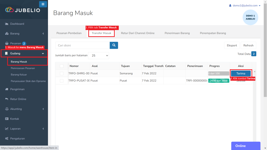The height and width of the screenshot is (150, 267).
Task: Click the TRFO-SMRG transfer number cell
Action: 79,73
